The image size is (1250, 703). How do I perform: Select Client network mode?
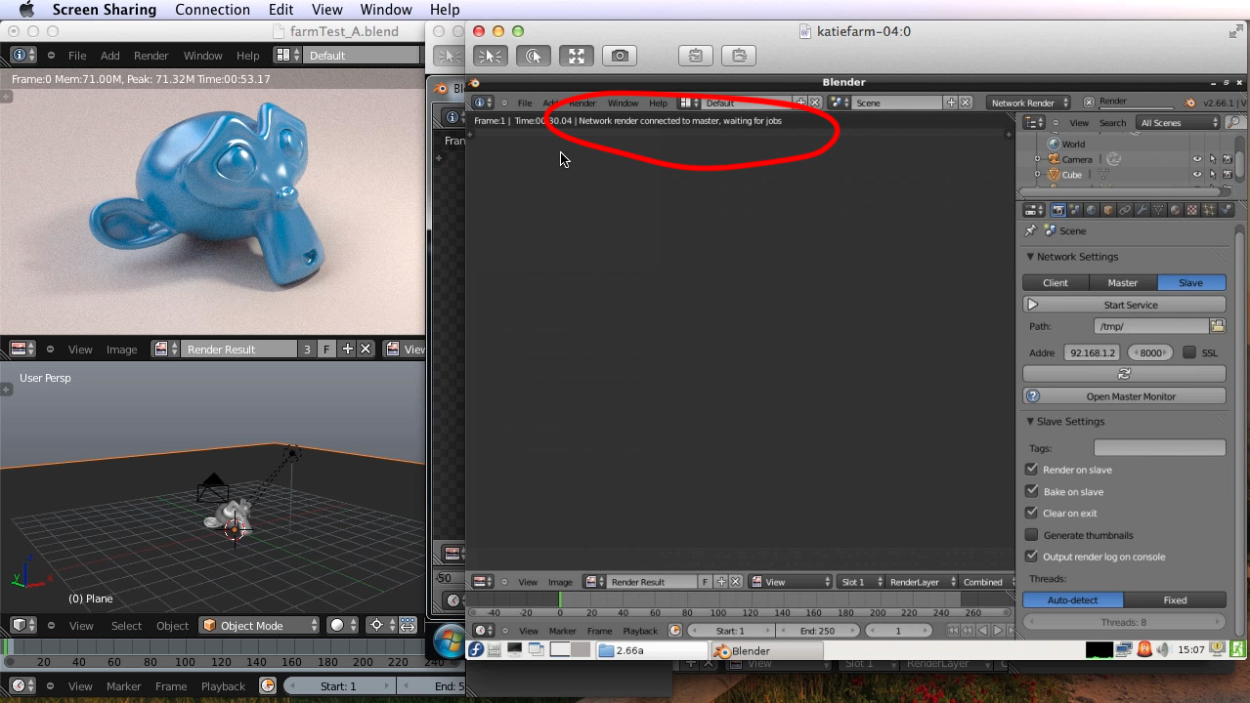pyautogui.click(x=1056, y=283)
